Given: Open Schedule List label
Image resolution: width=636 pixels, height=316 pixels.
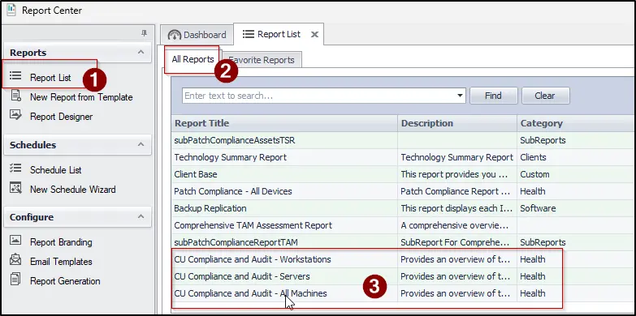Looking at the screenshot, I should (x=55, y=170).
